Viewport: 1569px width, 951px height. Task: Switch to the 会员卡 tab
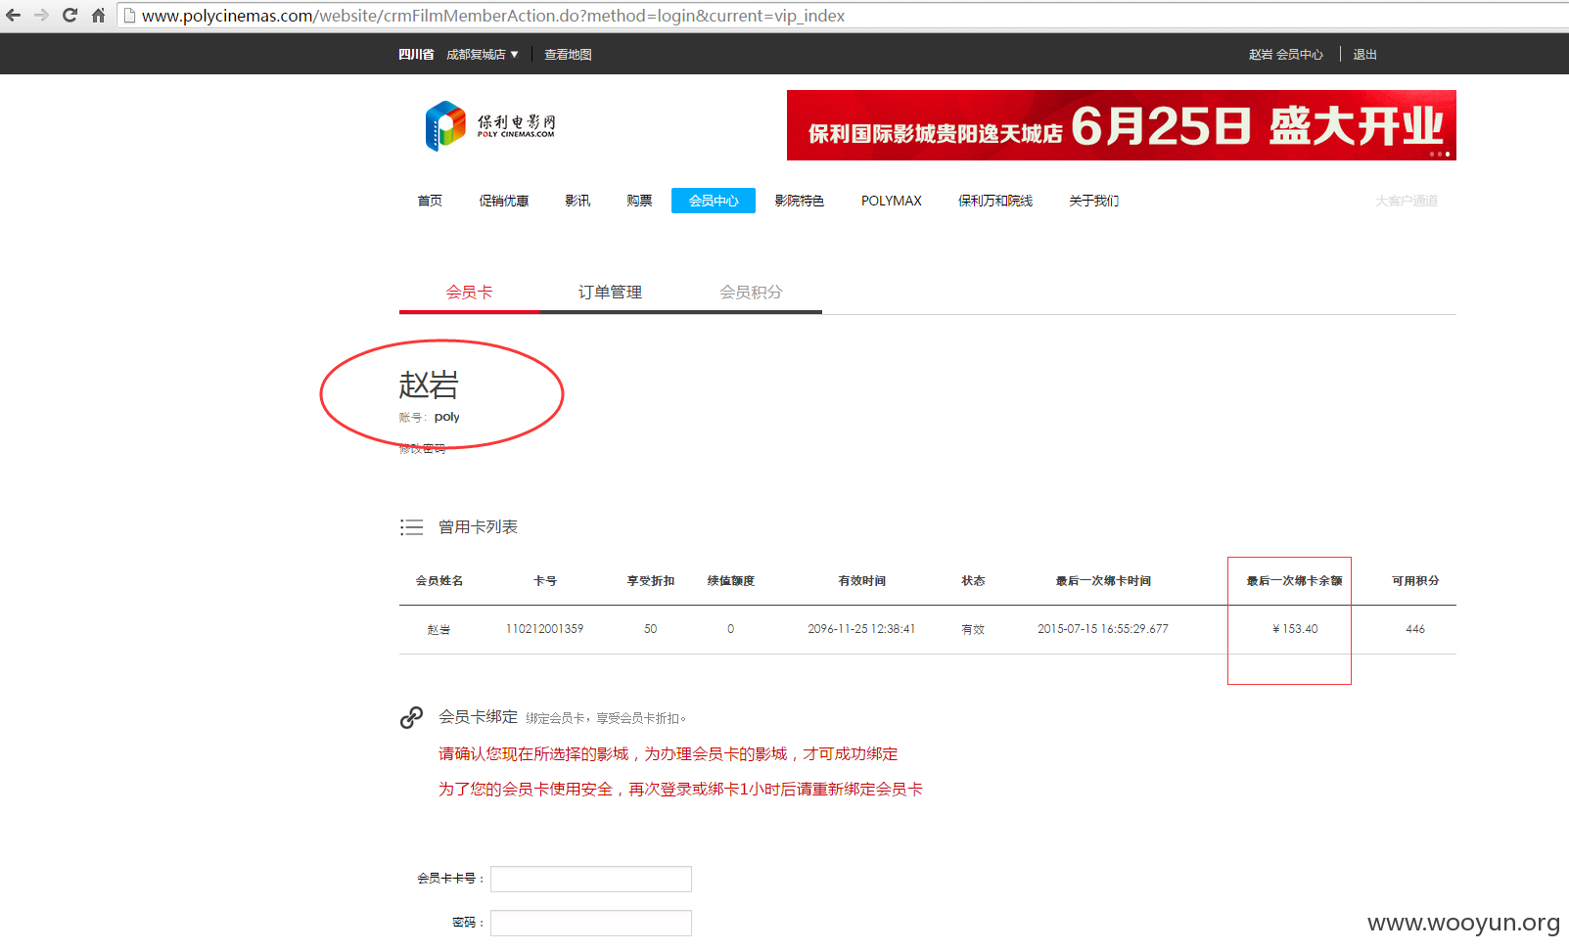coord(469,293)
